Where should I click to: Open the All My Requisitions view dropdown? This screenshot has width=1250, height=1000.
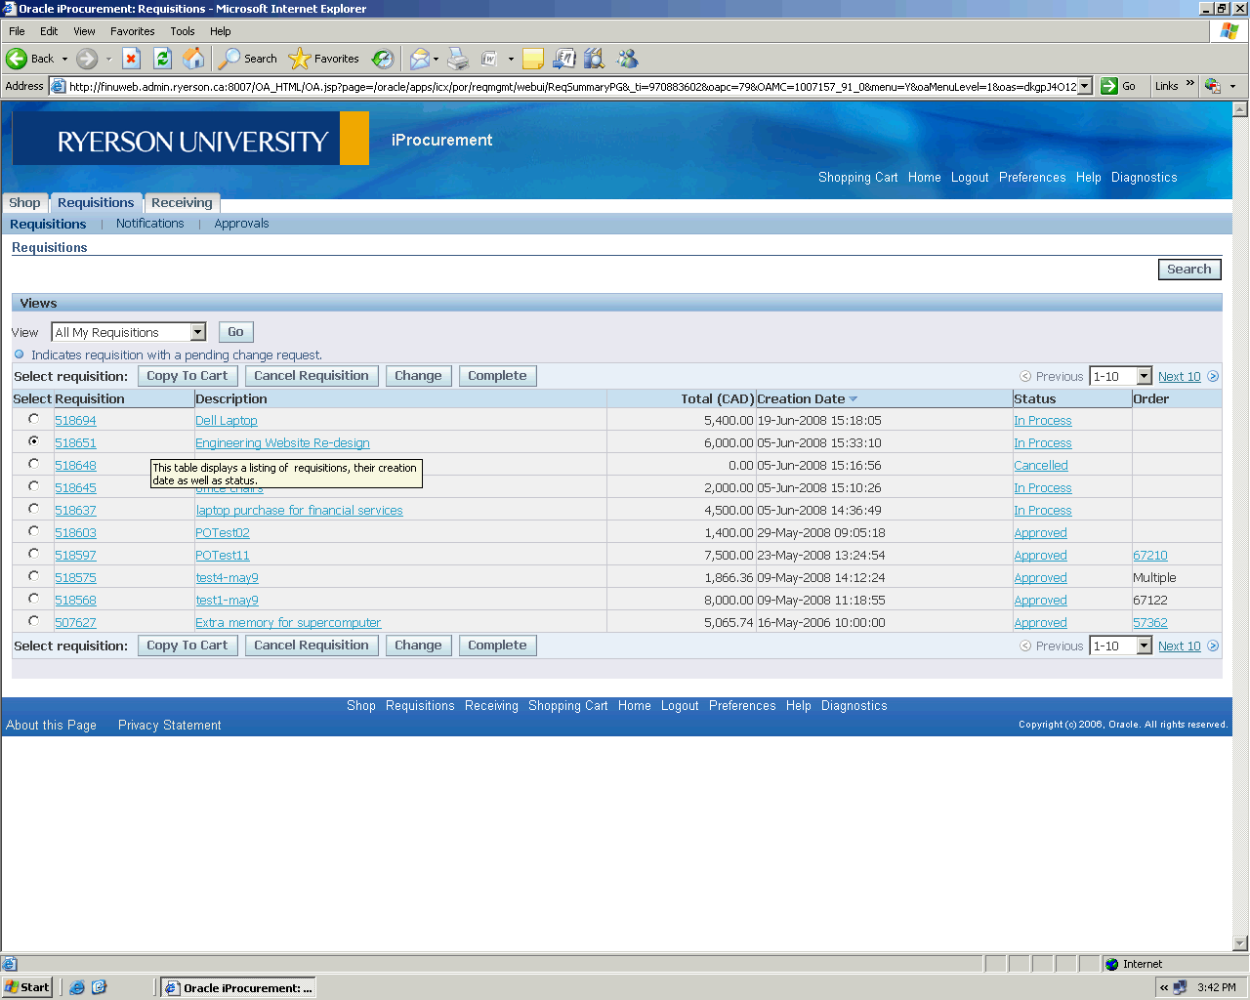(198, 332)
